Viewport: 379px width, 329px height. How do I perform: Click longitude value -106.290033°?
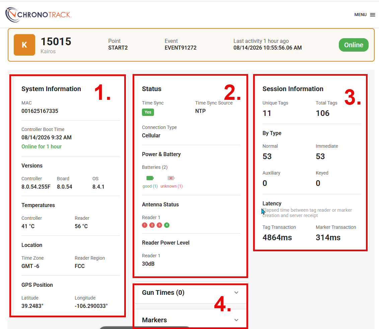tap(91, 306)
